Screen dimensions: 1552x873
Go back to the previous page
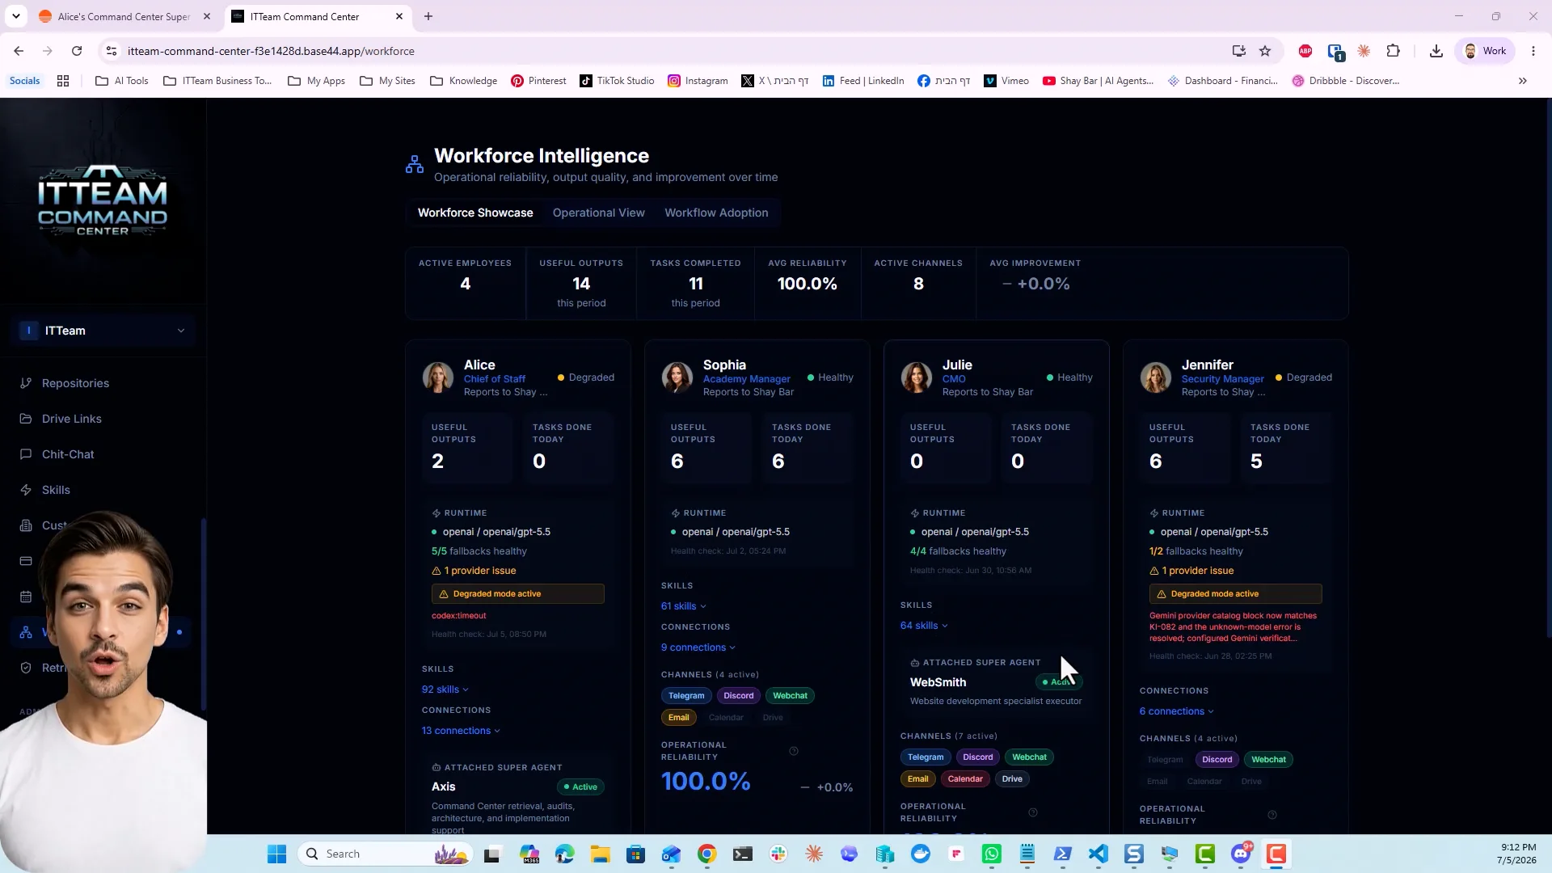tap(19, 51)
